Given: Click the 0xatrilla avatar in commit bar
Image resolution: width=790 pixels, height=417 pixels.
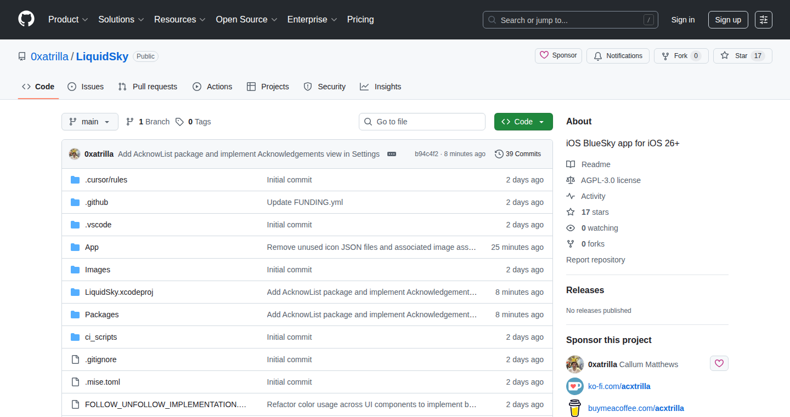Looking at the screenshot, I should pos(75,154).
